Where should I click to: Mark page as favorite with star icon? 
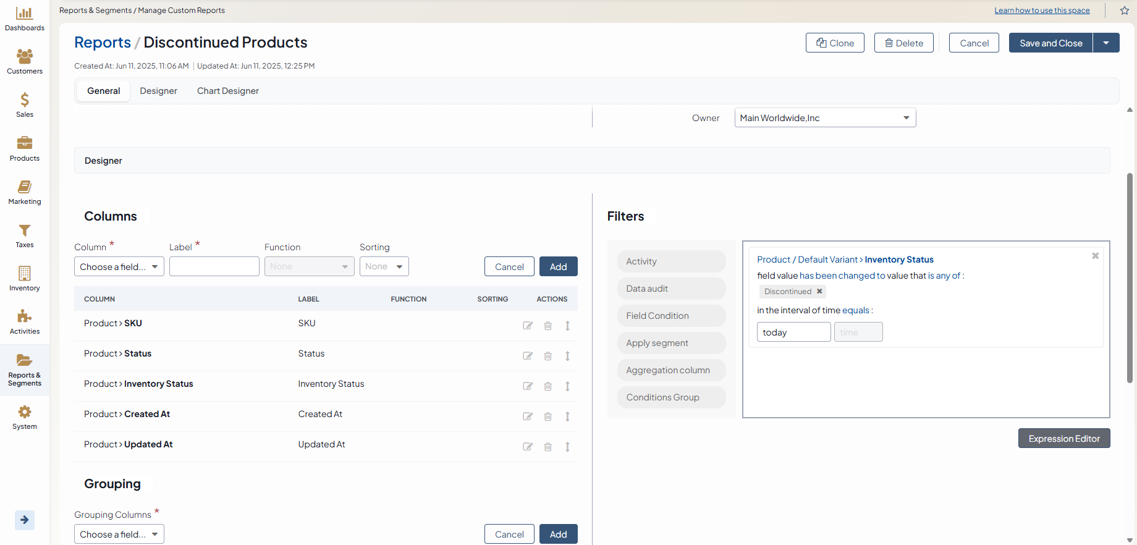pos(1125,11)
